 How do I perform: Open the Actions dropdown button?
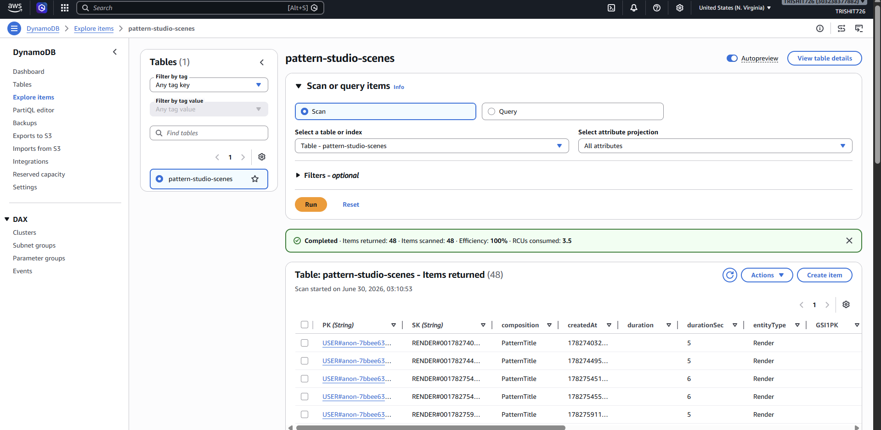pyautogui.click(x=767, y=275)
